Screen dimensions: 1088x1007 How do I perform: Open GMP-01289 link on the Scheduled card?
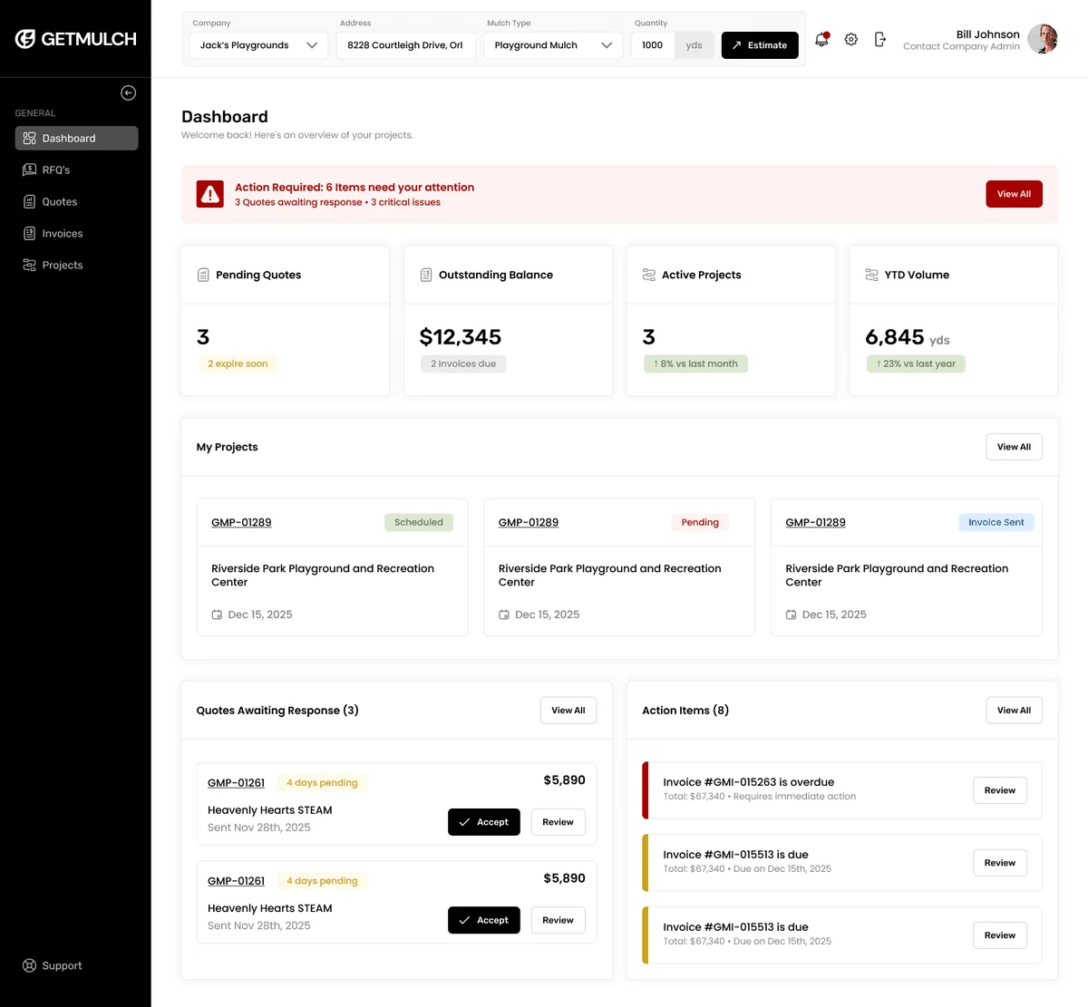(x=241, y=522)
